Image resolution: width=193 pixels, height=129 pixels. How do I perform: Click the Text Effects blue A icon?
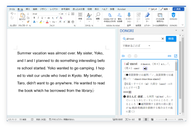click(34, 22)
